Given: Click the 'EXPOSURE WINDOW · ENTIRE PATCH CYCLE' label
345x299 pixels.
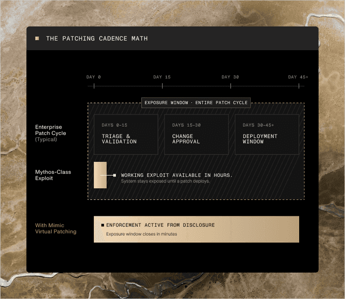Looking at the screenshot, I should point(196,103).
